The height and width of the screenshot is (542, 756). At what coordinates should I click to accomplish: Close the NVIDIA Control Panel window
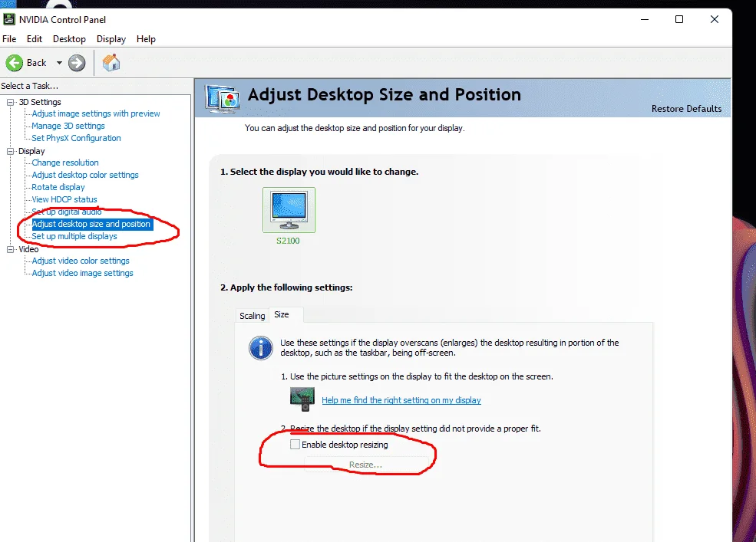[715, 19]
